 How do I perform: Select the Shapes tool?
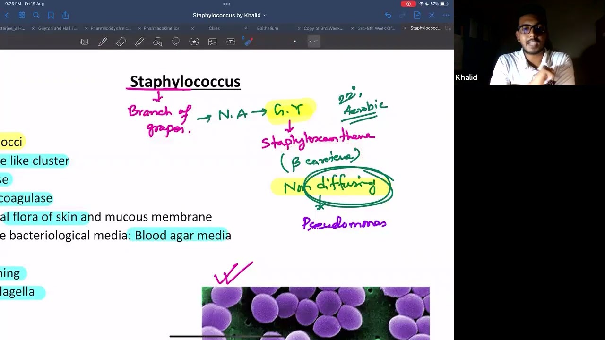pyautogui.click(x=157, y=42)
